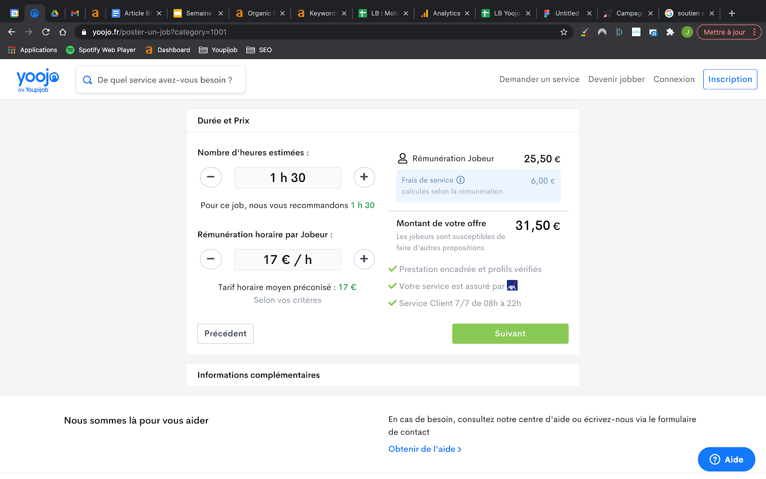Open a new browser tab
Viewport: 766px width, 479px height.
[732, 13]
